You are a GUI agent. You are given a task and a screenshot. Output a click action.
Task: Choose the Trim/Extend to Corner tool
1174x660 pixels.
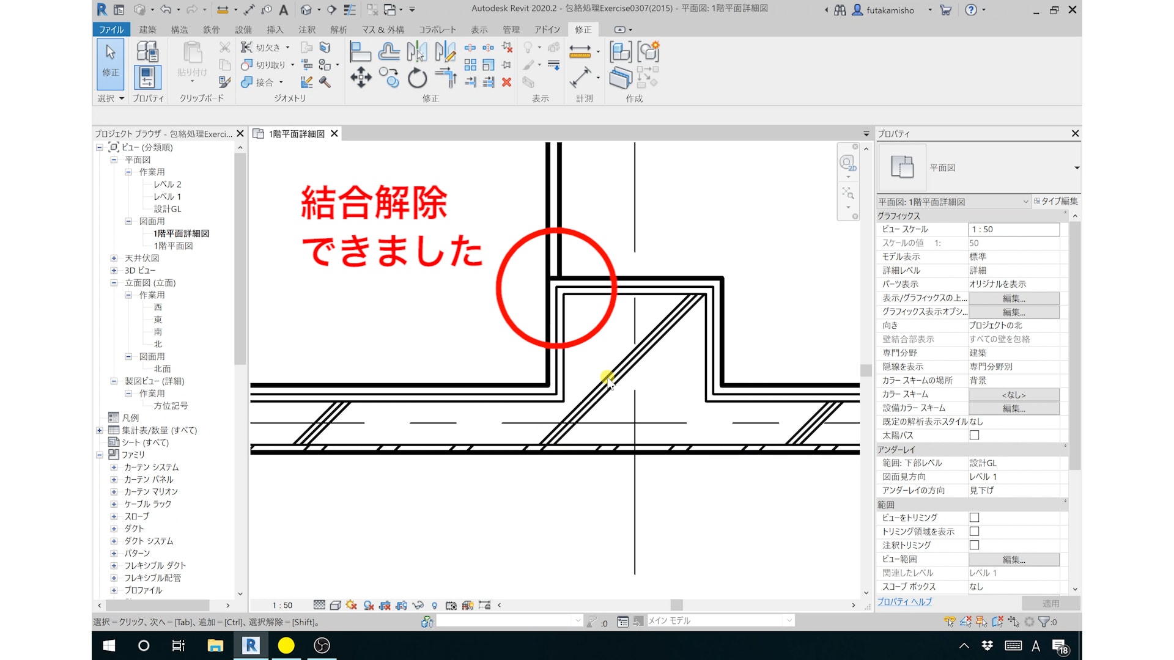446,78
